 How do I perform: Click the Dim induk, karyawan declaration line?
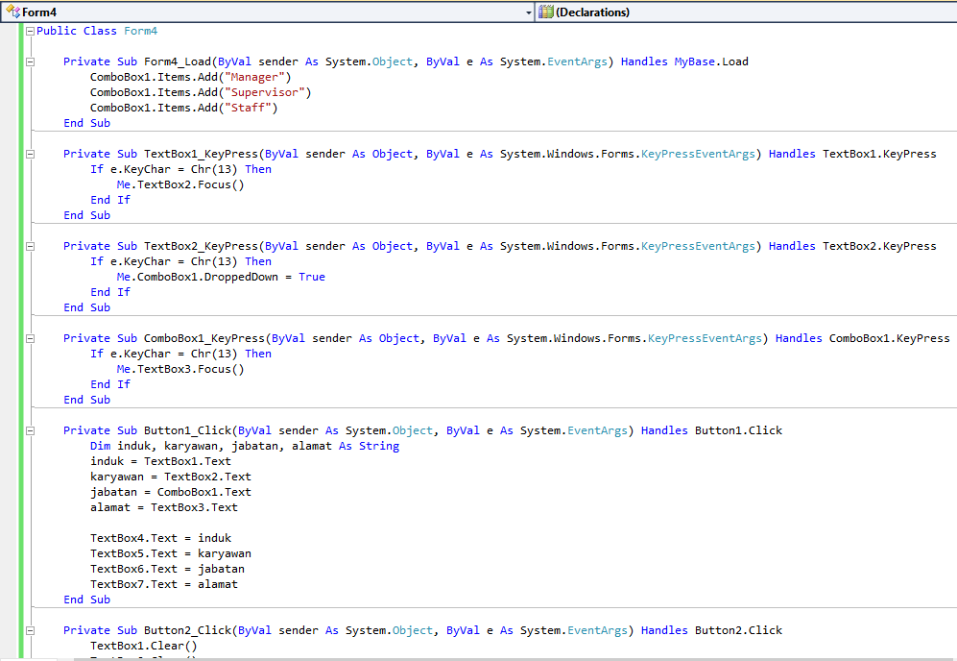coord(245,446)
